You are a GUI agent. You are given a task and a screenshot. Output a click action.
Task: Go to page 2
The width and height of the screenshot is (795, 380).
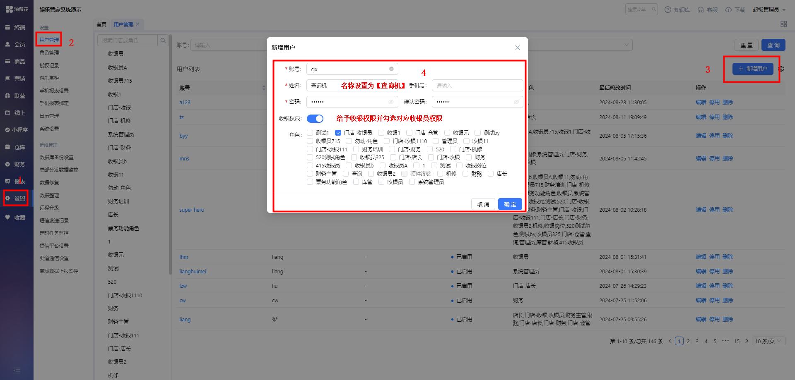click(x=688, y=341)
